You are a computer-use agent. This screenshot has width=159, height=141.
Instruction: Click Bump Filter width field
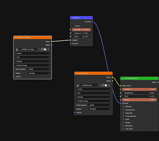point(81,37)
